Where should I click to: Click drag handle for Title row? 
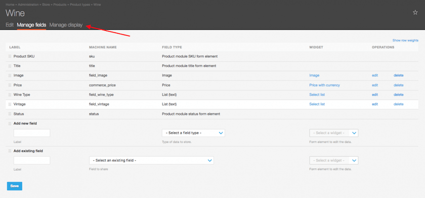pyautogui.click(x=10, y=66)
